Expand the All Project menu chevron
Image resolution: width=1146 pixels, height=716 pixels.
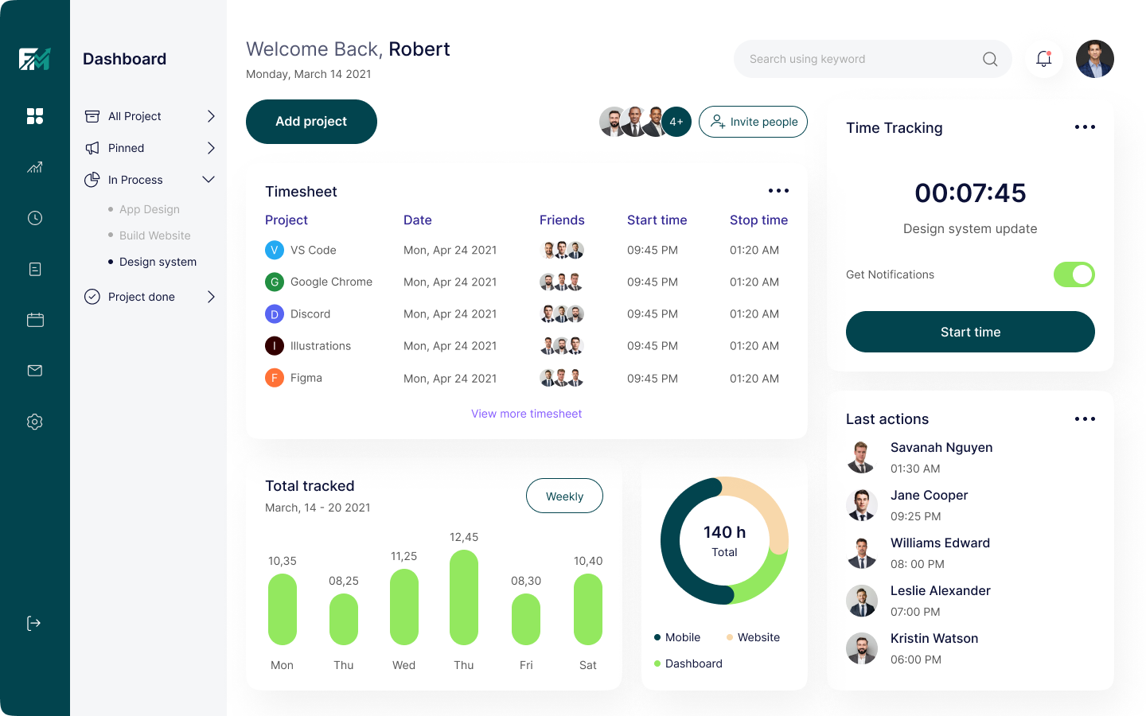pos(211,116)
